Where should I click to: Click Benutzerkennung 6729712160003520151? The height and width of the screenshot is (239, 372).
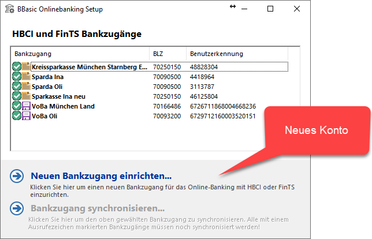223,116
